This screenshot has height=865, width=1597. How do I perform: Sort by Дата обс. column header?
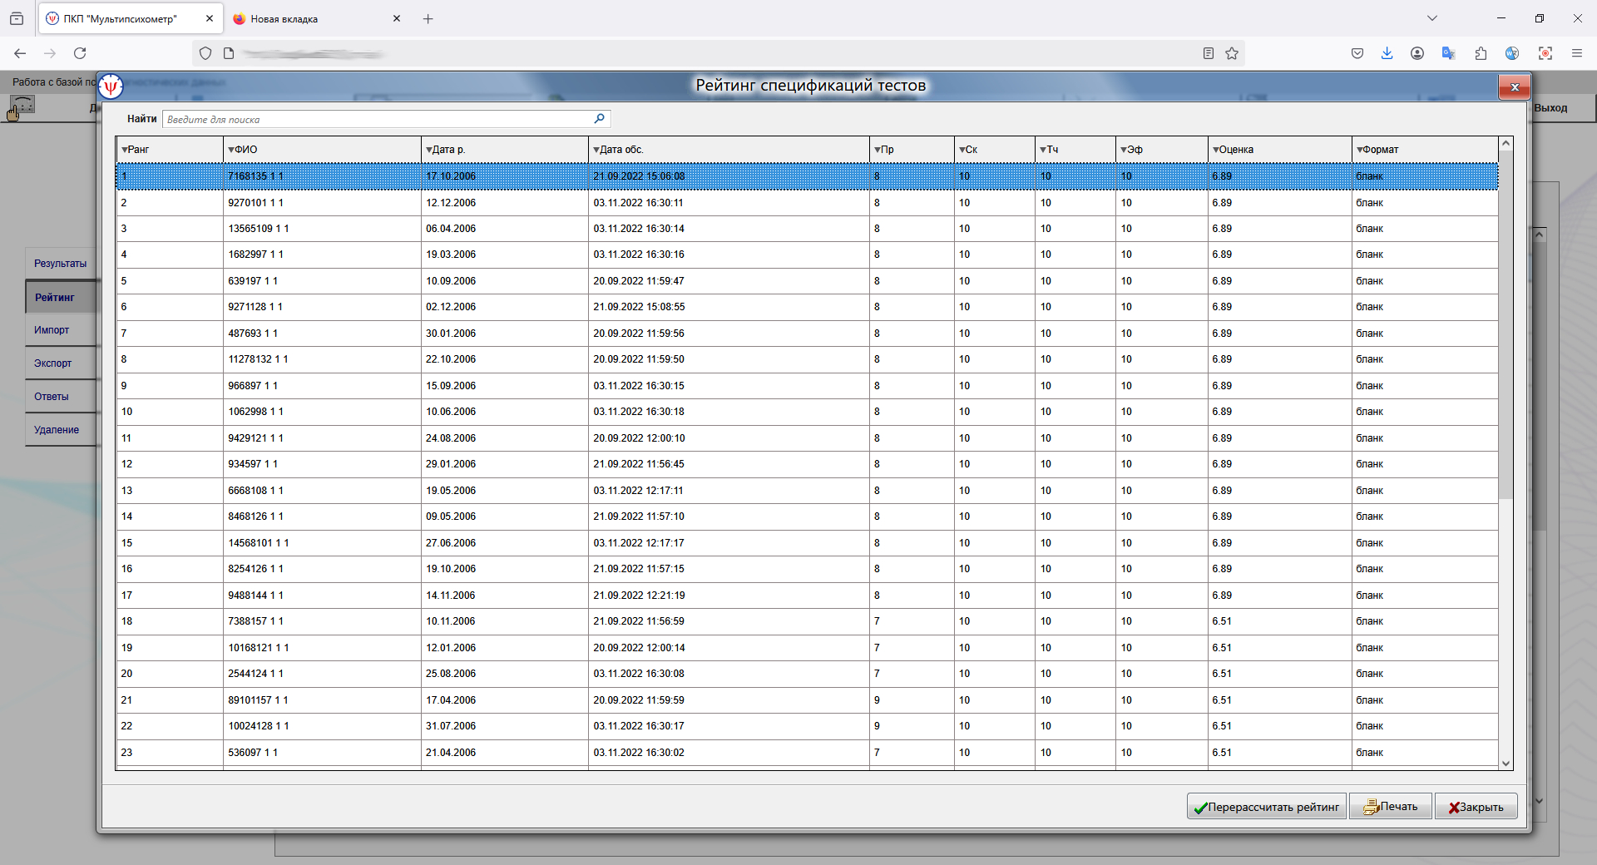tap(621, 150)
